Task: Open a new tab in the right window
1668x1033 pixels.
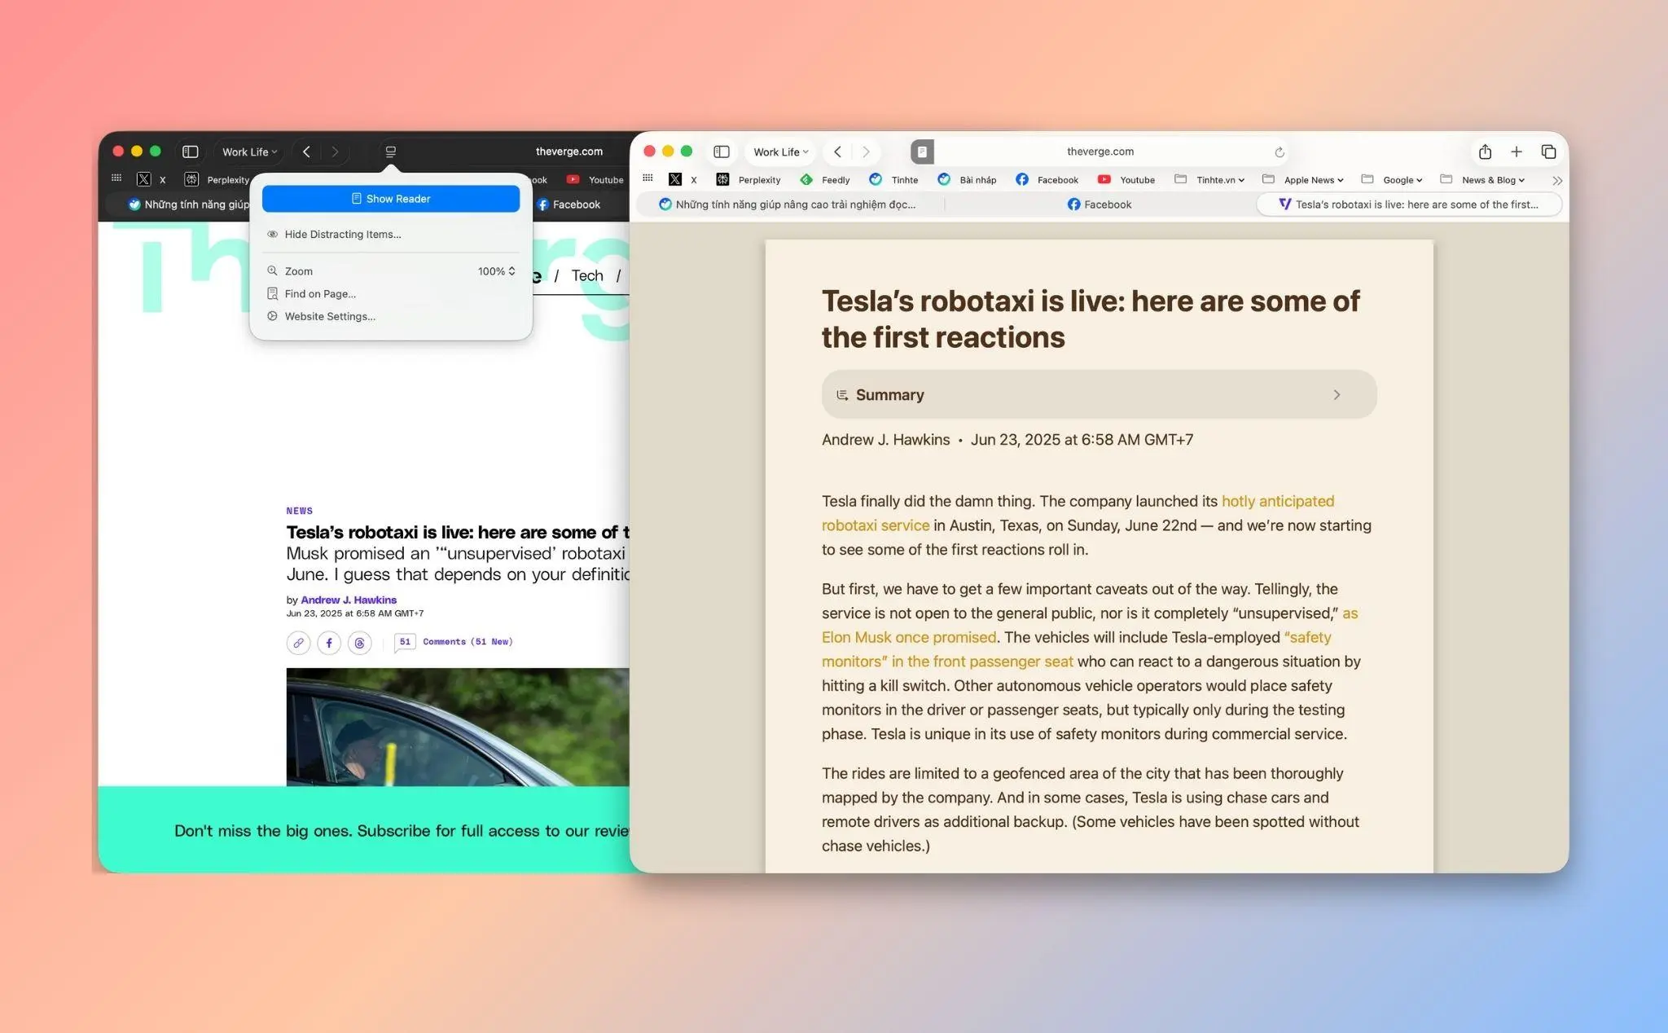Action: pyautogui.click(x=1517, y=152)
